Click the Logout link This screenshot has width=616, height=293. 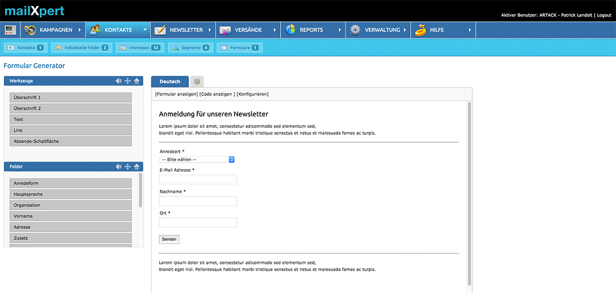(604, 15)
